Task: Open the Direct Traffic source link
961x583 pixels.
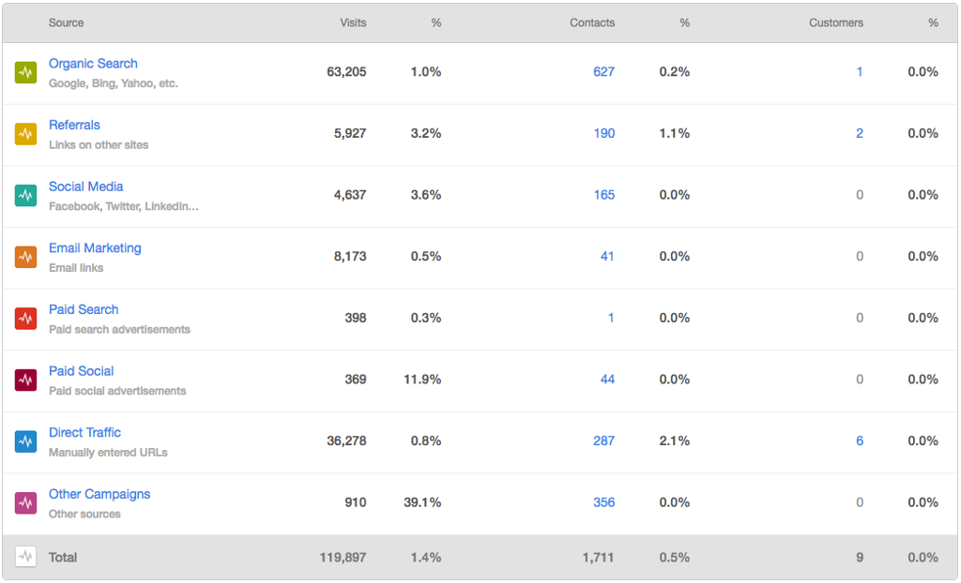Action: click(84, 433)
